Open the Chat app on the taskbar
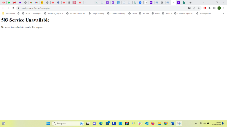Screen dimensions: 227x127 94,123
